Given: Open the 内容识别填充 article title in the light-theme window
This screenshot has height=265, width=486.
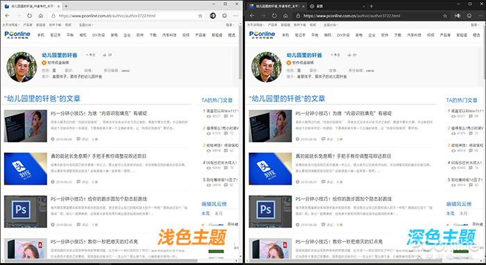Looking at the screenshot, I should pos(99,113).
